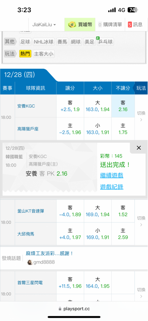Open the 釜山KT音速彈 team link
This screenshot has width=148, height=321.
click(31, 211)
